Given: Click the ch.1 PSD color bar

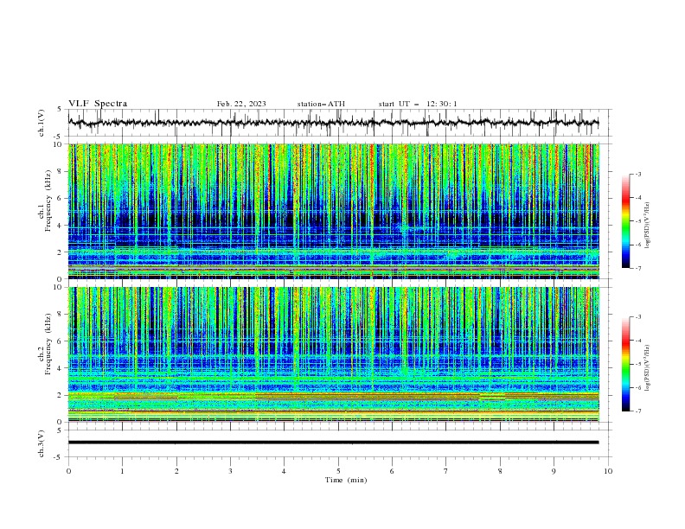Looking at the screenshot, I should tap(625, 221).
